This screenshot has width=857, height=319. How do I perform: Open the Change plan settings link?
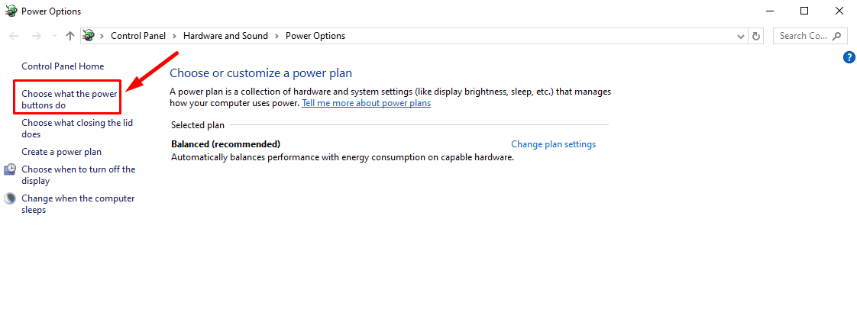(553, 144)
